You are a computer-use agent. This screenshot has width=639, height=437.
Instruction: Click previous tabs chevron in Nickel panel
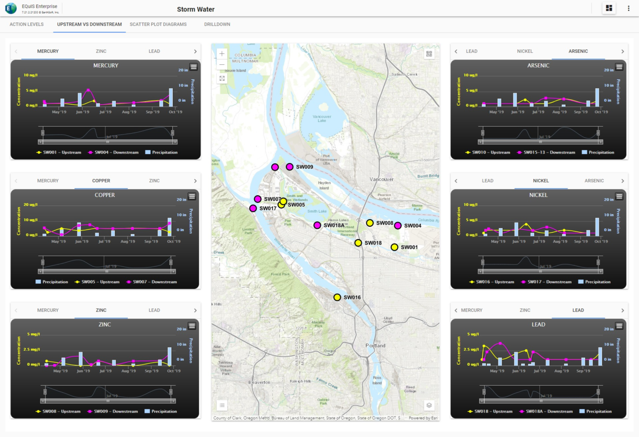[x=456, y=181]
